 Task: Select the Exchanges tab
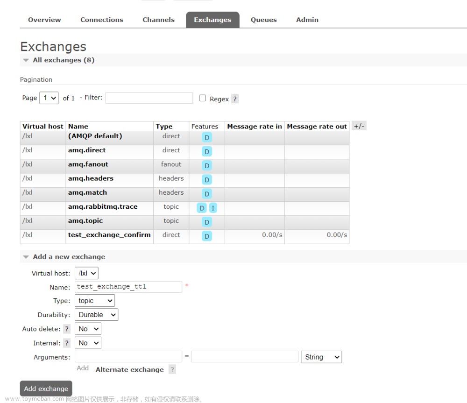[x=212, y=20]
